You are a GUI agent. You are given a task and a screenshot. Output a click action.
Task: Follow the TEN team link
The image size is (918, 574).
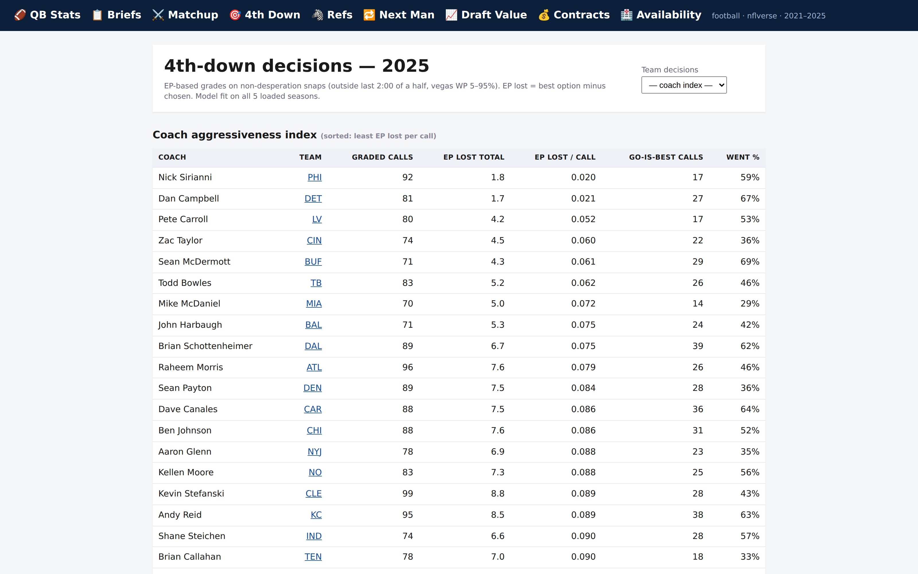point(313,557)
